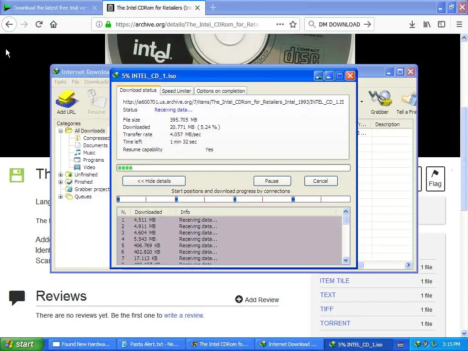Click the Hide details button
This screenshot has width=468, height=351.
tap(154, 181)
